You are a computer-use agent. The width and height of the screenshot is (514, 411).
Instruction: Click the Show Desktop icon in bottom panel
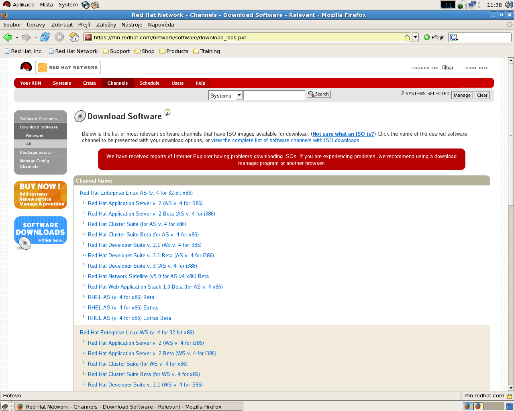pos(5,406)
